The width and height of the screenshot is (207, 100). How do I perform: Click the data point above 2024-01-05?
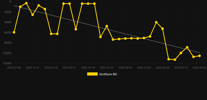(51, 34)
